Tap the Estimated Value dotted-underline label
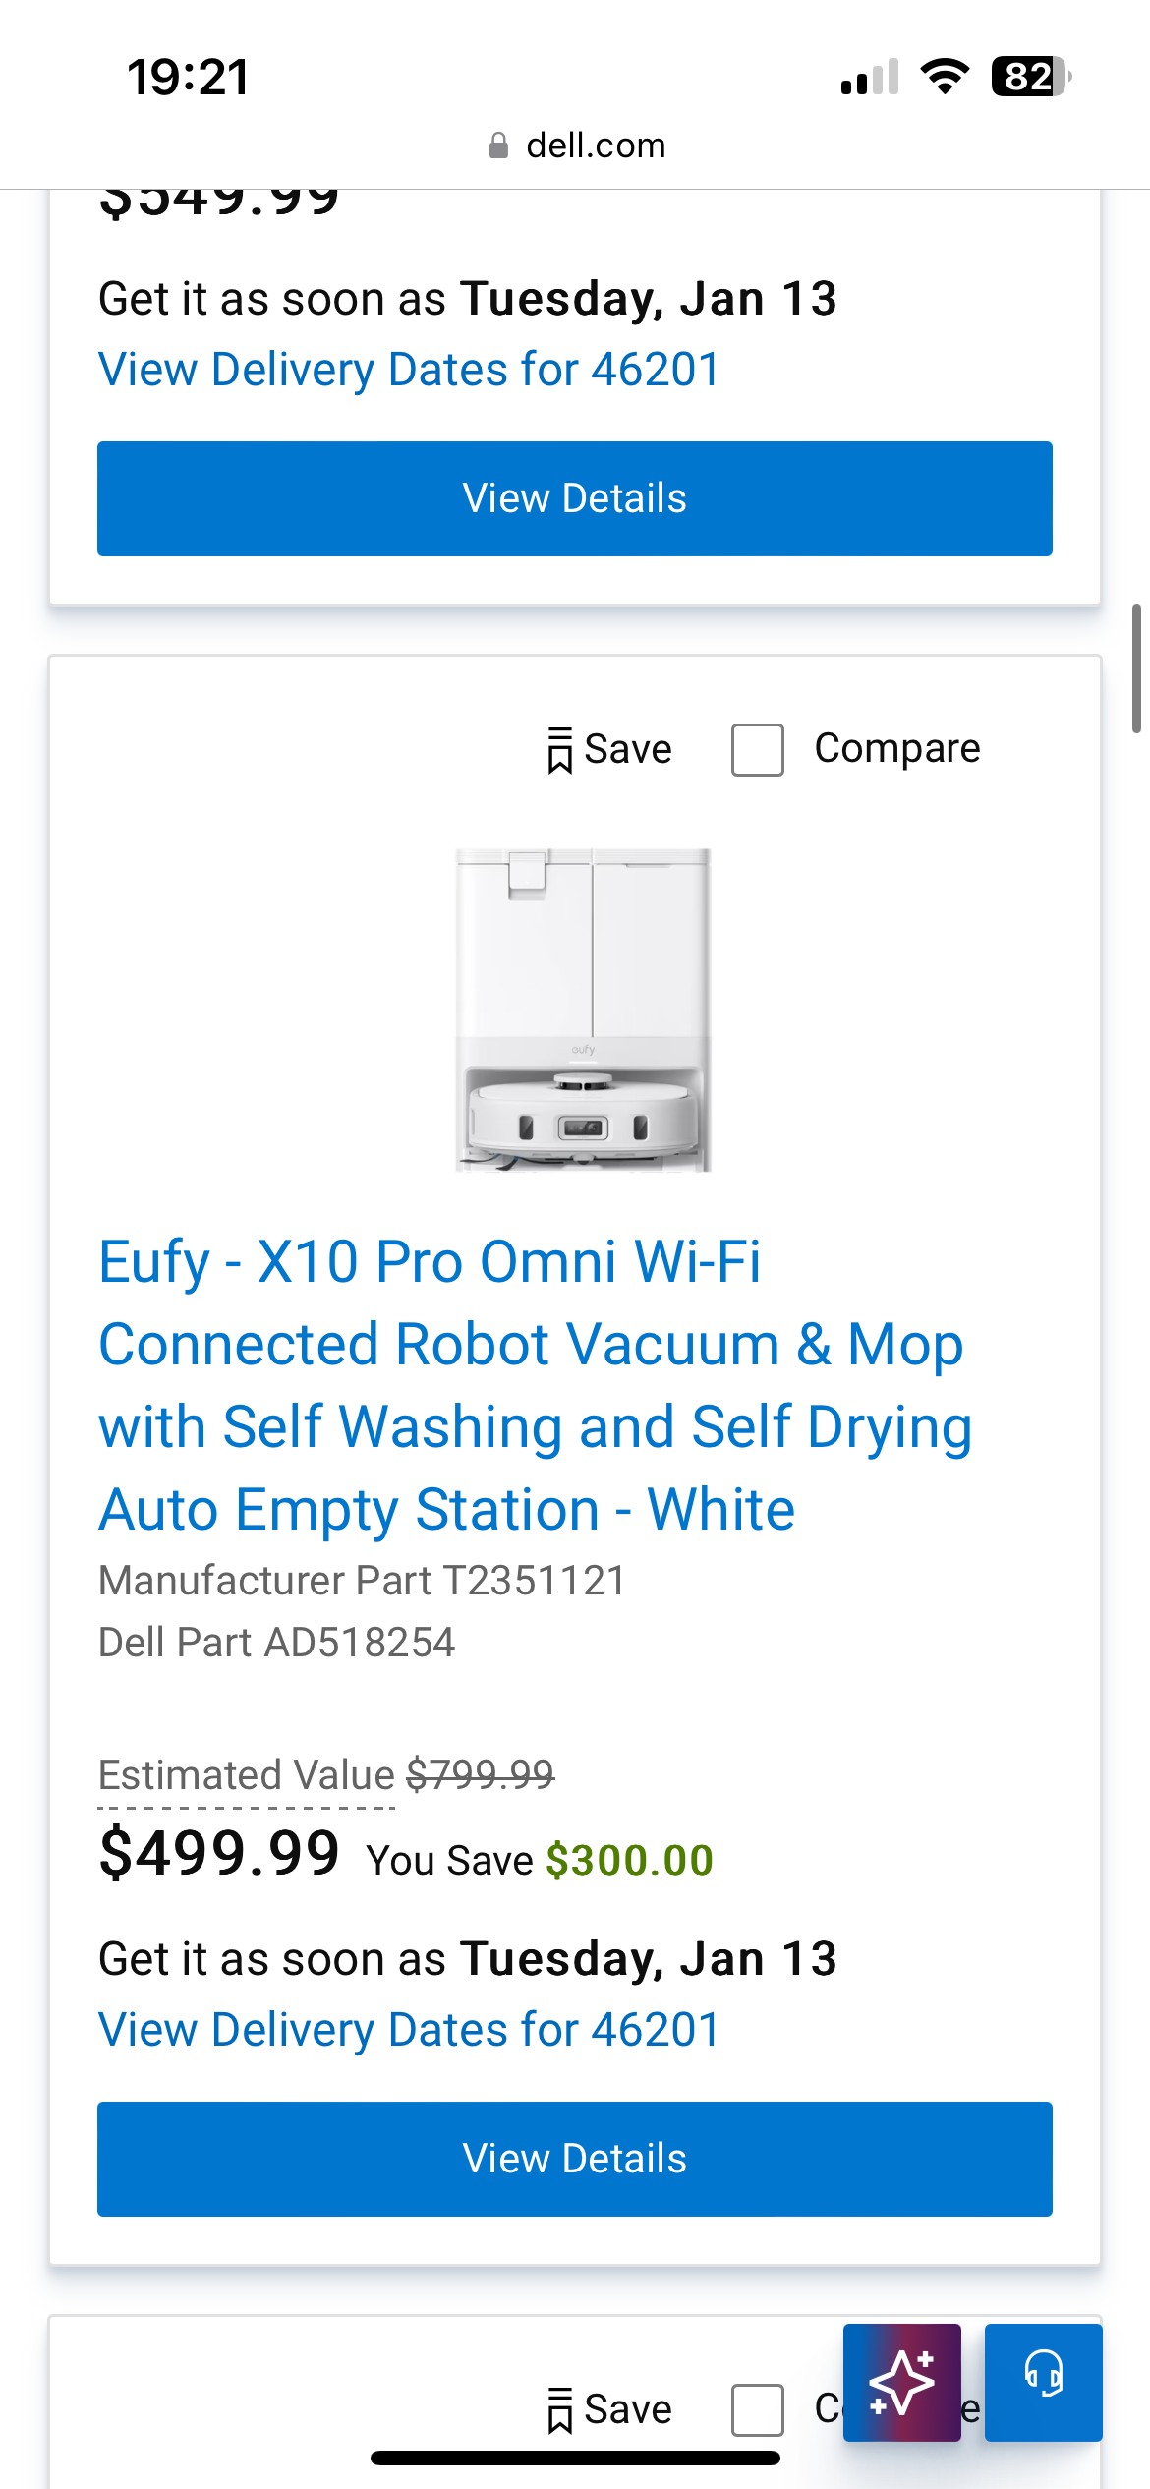Screen dimensions: 1150x2489 click(x=247, y=1775)
